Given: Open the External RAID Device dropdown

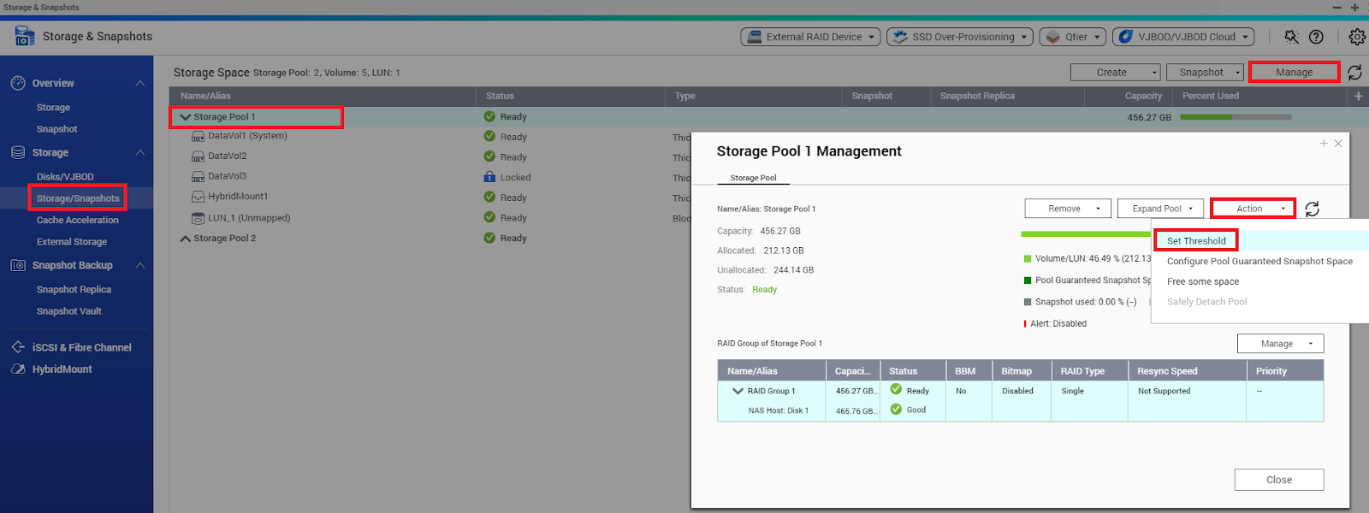Looking at the screenshot, I should pos(811,37).
